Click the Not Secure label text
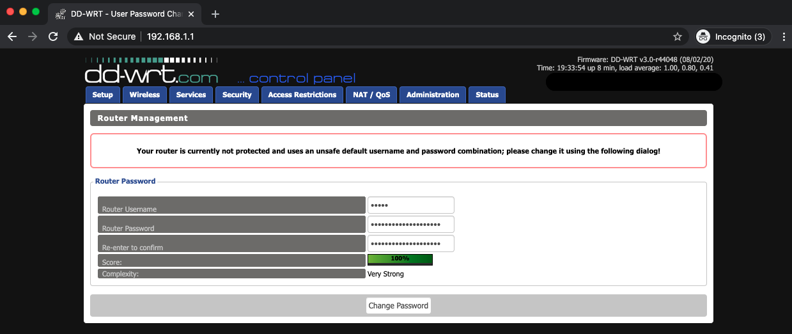 tap(112, 36)
